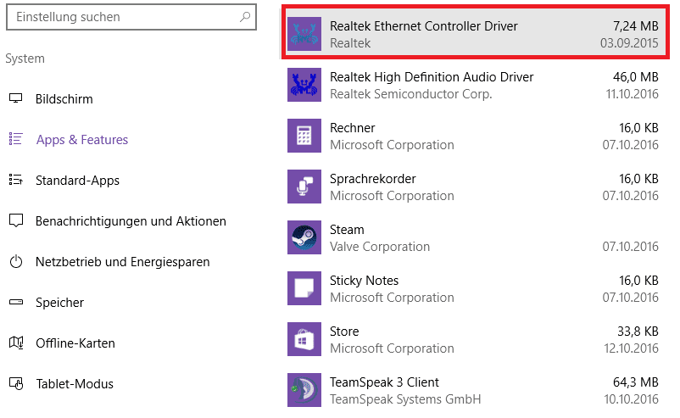
Task: Click the Steam app icon
Action: pos(304,237)
